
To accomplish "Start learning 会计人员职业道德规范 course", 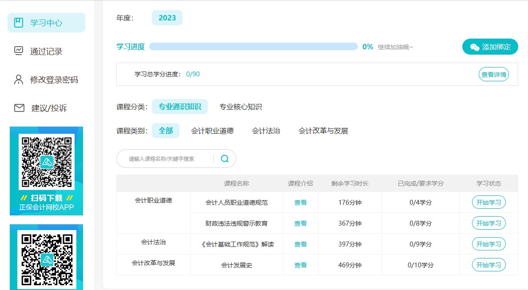I will pyautogui.click(x=488, y=203).
